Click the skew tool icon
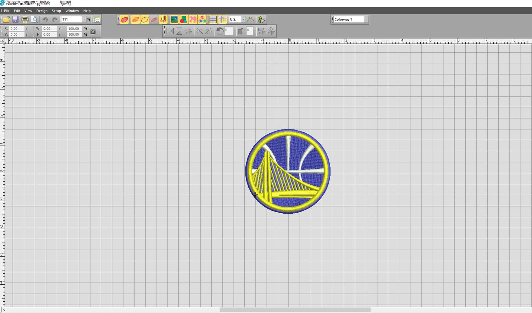The width and height of the screenshot is (532, 313). pyautogui.click(x=241, y=31)
